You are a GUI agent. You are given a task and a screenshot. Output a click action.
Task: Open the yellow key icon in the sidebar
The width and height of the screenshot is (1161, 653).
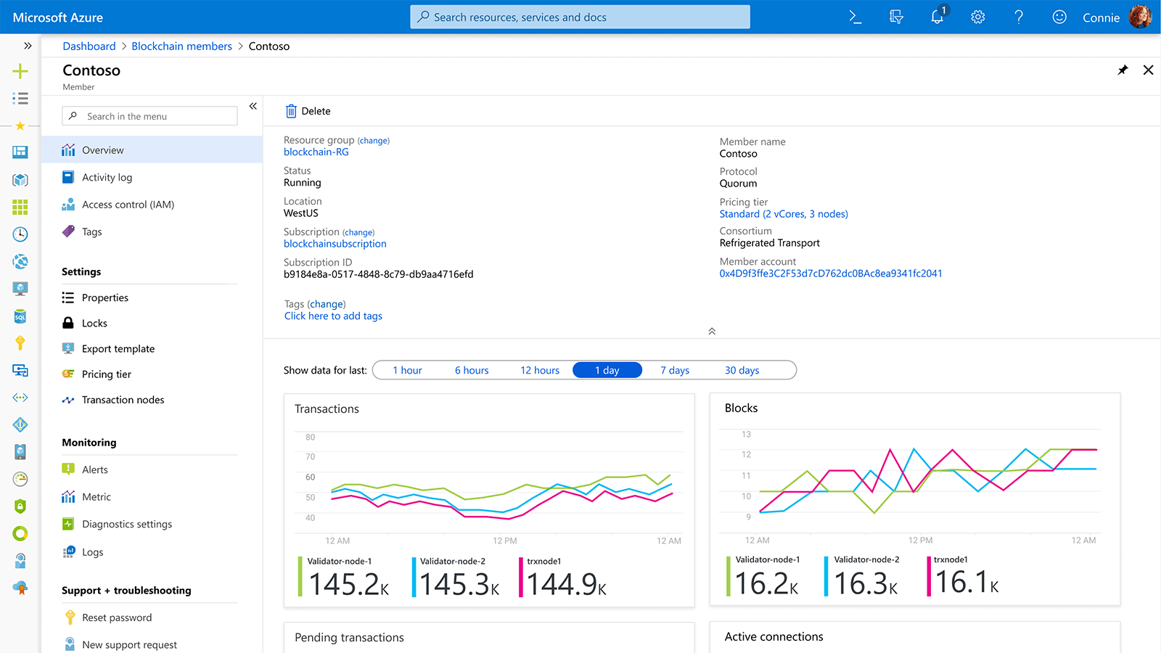20,343
